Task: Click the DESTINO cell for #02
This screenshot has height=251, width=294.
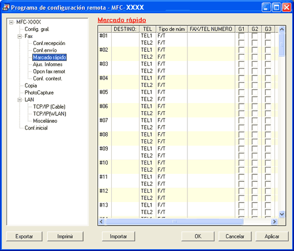Action: click(x=125, y=54)
